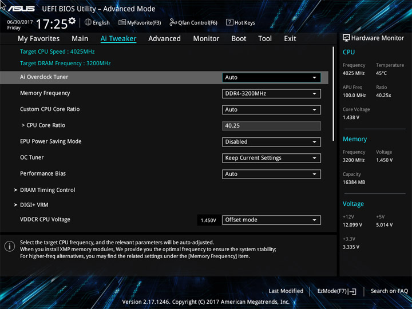Image resolution: width=412 pixels, height=309 pixels.
Task: Click the ASUS logo in header
Action: (x=21, y=9)
